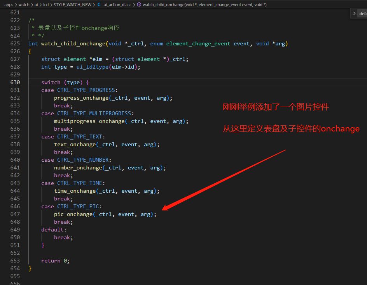This screenshot has height=285, width=367.
Task: Click 'struct element *elm' declaration
Action: 72,59
